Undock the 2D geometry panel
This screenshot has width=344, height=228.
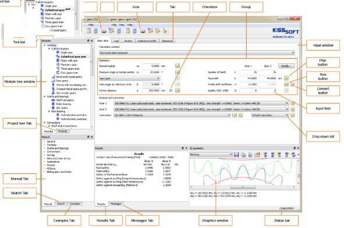[x=295, y=148]
